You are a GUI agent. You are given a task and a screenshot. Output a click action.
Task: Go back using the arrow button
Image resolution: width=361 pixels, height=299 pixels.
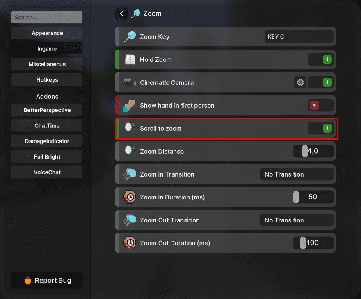pyautogui.click(x=121, y=14)
